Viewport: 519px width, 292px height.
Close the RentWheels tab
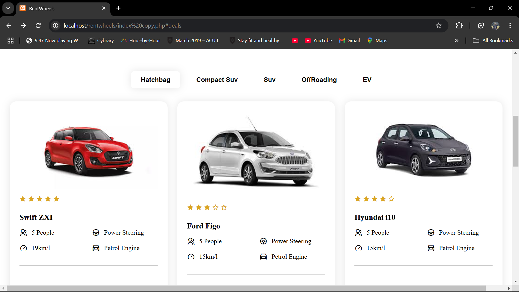click(x=104, y=8)
